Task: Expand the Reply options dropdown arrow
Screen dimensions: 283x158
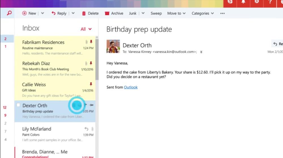Action: 73,13
